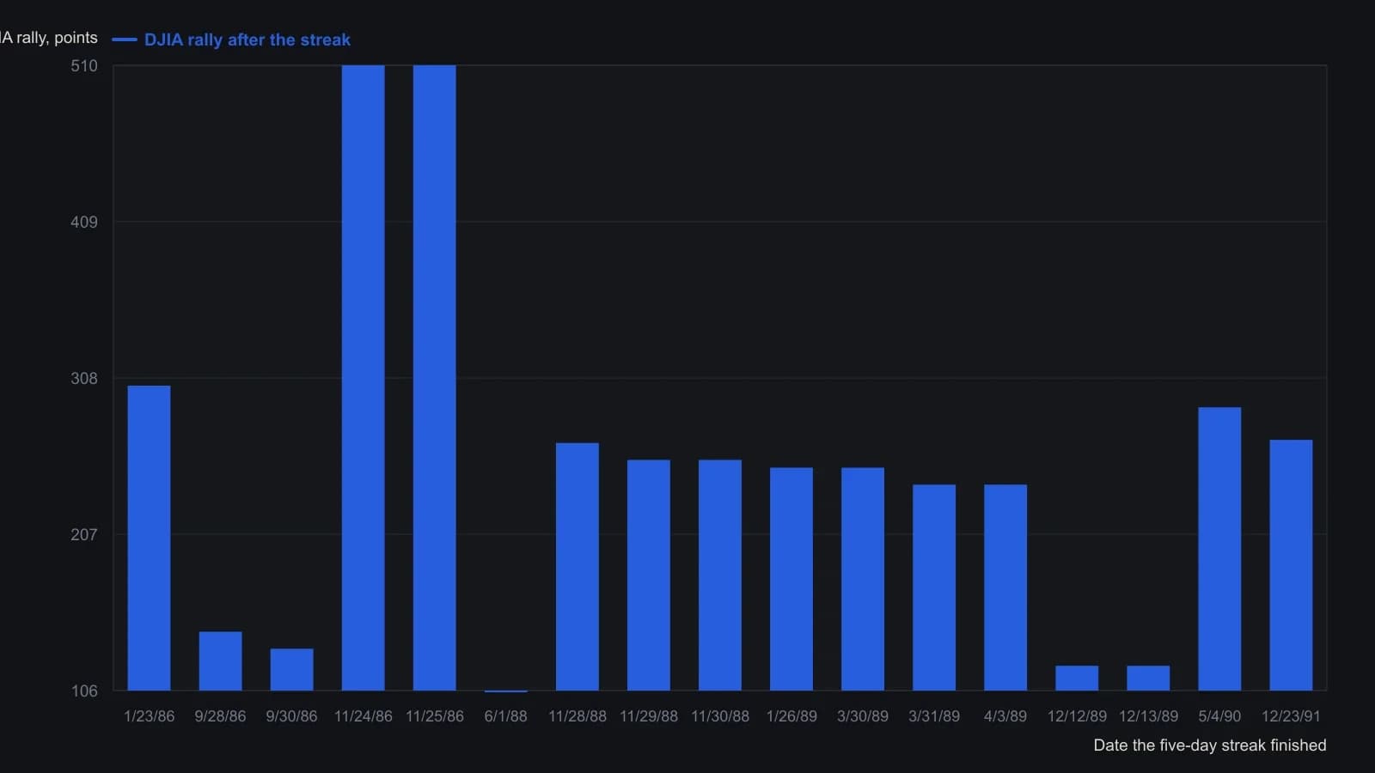Click the 'Date the five-day streak finished' axis title

[x=1209, y=746]
